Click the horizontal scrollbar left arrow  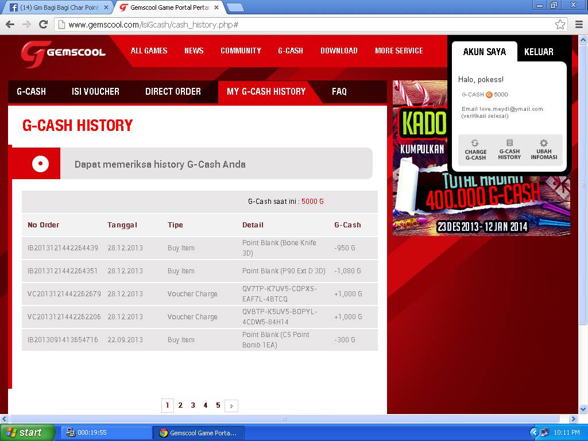(4, 419)
